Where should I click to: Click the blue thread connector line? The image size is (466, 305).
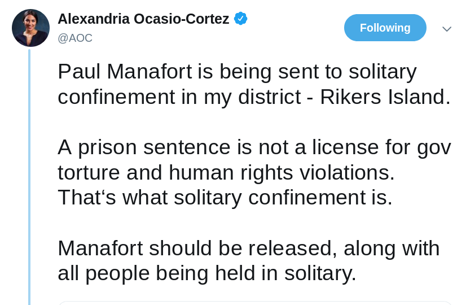click(x=29, y=177)
